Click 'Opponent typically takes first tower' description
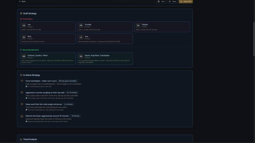 [48, 119]
